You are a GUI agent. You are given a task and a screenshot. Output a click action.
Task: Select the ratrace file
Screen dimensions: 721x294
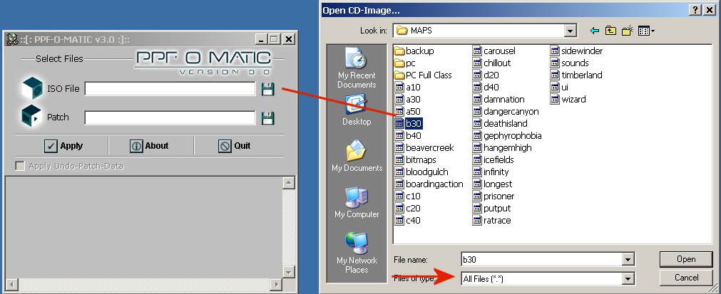[492, 220]
